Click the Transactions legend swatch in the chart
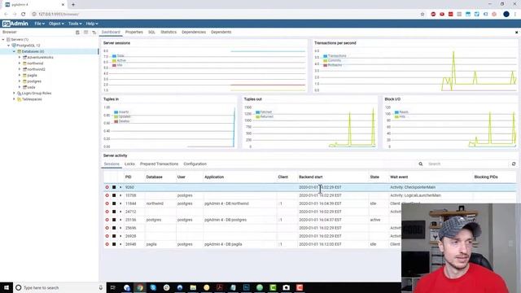This screenshot has width=521, height=293. (326, 56)
